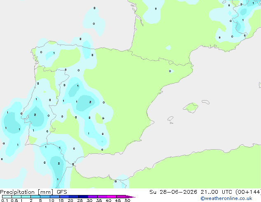
Task: Pick the palest cyan 0.1–0.5 legend swatch
Action: pos(7,197)
